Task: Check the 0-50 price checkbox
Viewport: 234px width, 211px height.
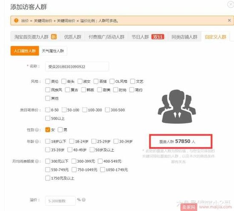Action: pyautogui.click(x=48, y=110)
